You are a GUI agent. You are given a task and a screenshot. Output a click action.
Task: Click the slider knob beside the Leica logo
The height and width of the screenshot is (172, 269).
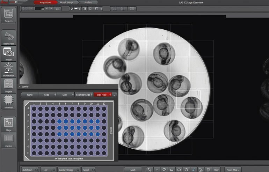pos(16,2)
